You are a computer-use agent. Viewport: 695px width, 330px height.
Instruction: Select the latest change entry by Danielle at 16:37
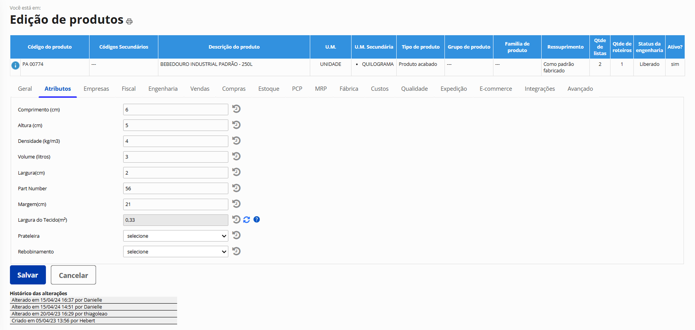point(57,300)
